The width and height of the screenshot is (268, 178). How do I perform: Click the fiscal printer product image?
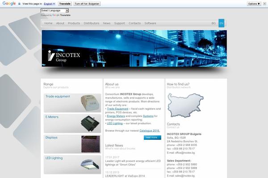90,103
